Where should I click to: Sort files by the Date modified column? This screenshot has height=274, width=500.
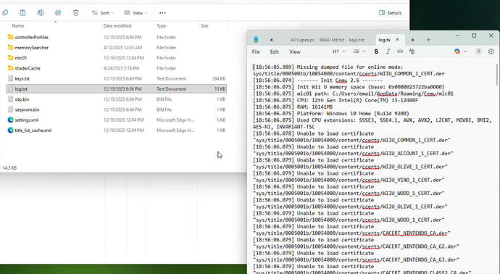coord(117,26)
